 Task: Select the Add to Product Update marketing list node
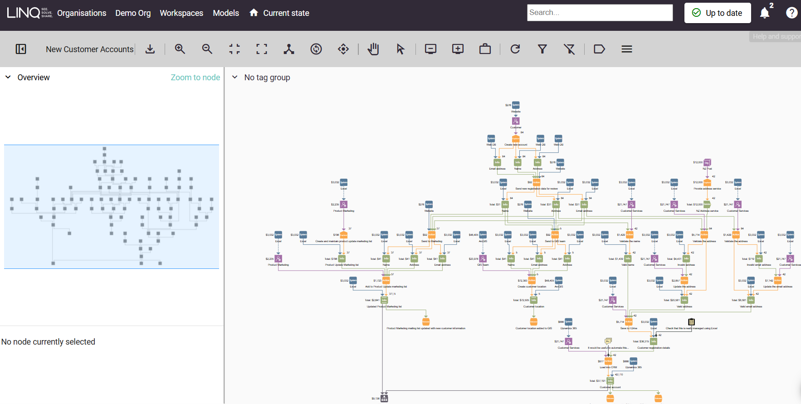coord(386,281)
